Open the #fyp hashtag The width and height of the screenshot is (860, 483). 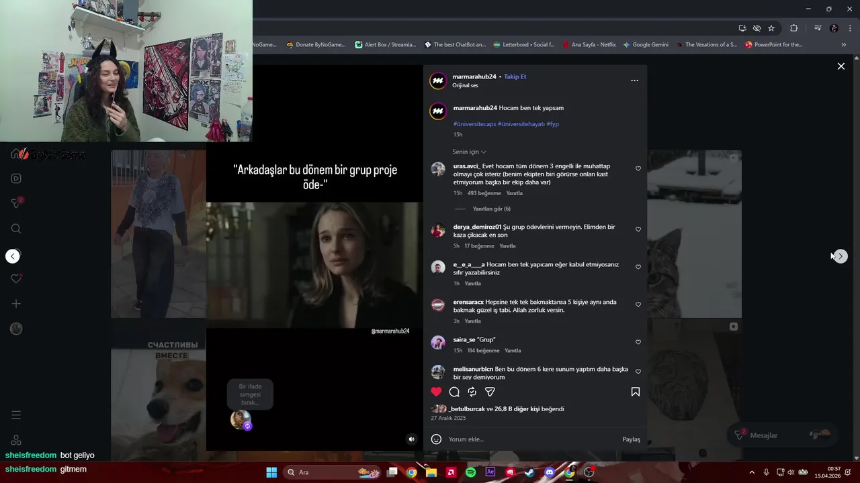point(553,124)
